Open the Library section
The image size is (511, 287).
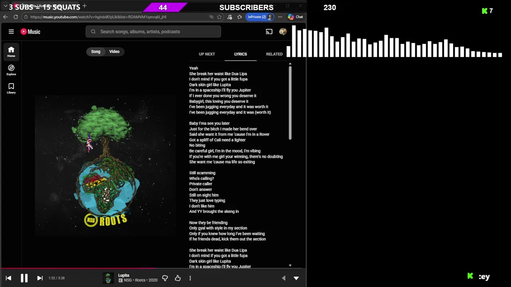[x=11, y=88]
